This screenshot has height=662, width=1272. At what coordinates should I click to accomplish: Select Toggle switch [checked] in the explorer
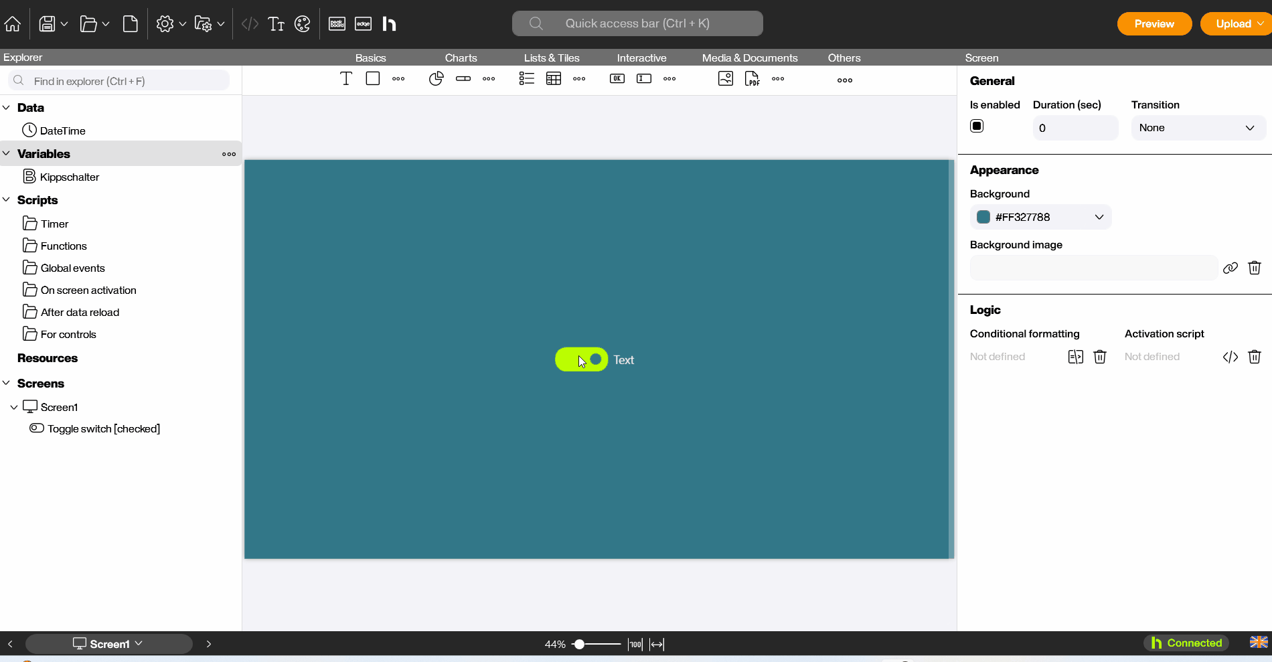[x=102, y=428]
